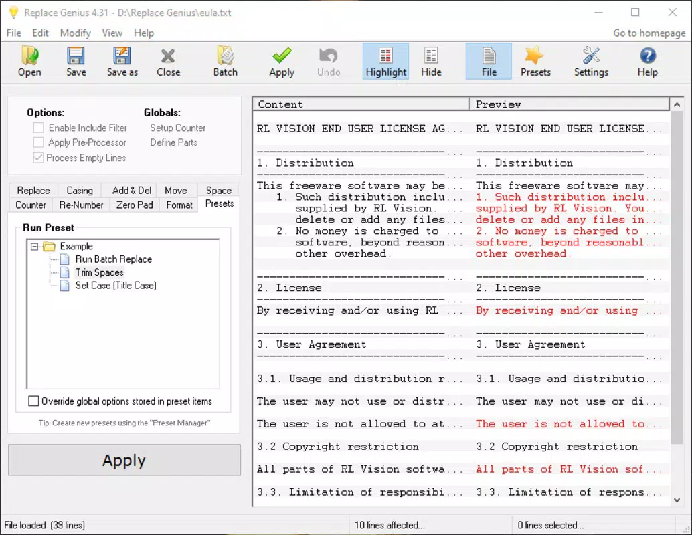This screenshot has width=692, height=535.
Task: Check Override global options stored in preset items
Action: pyautogui.click(x=33, y=401)
